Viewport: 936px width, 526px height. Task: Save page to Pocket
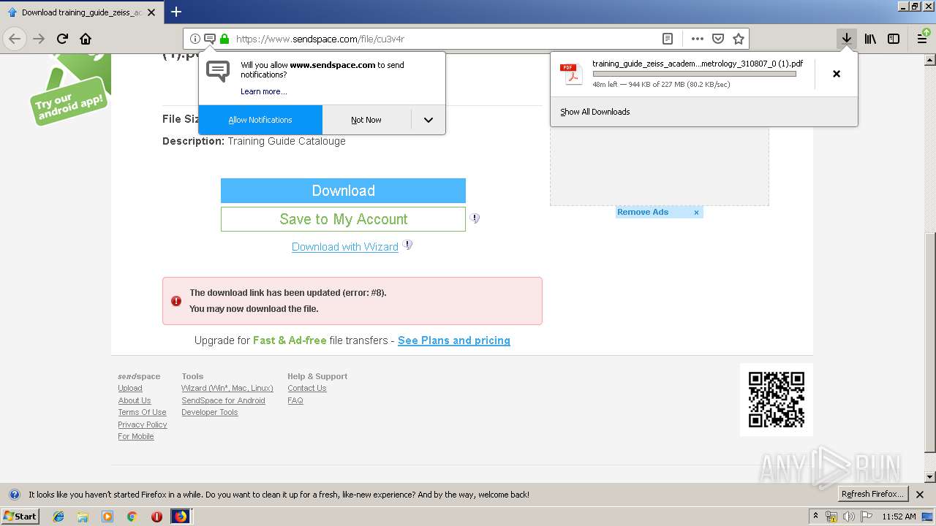tap(718, 39)
